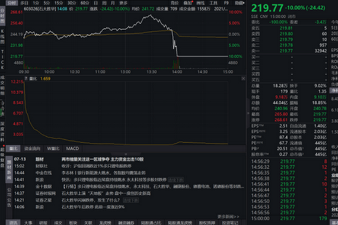Click the question mark icon beside 量比
Viewport: 338px width, 225px height.
26,79
